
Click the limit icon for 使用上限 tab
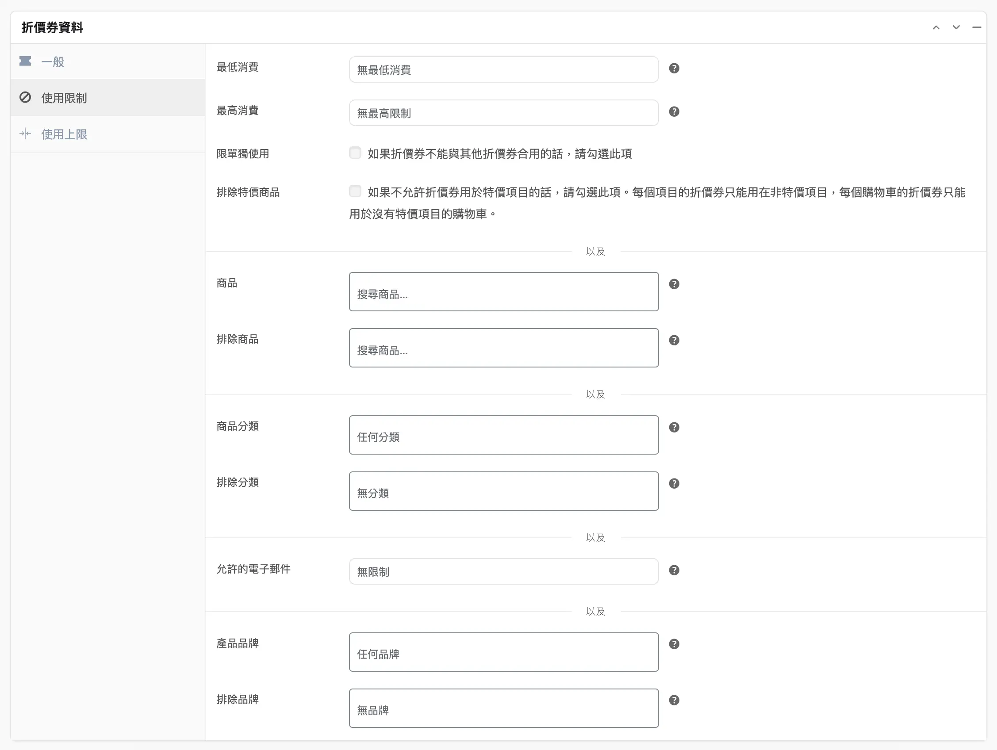coord(25,134)
